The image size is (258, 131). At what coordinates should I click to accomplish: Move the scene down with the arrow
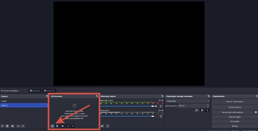(23, 126)
